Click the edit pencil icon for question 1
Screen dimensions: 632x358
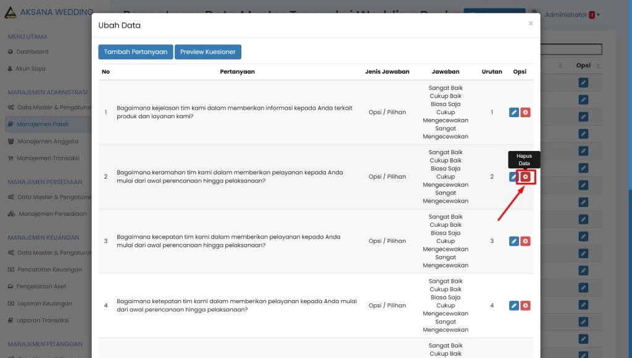[x=514, y=112]
